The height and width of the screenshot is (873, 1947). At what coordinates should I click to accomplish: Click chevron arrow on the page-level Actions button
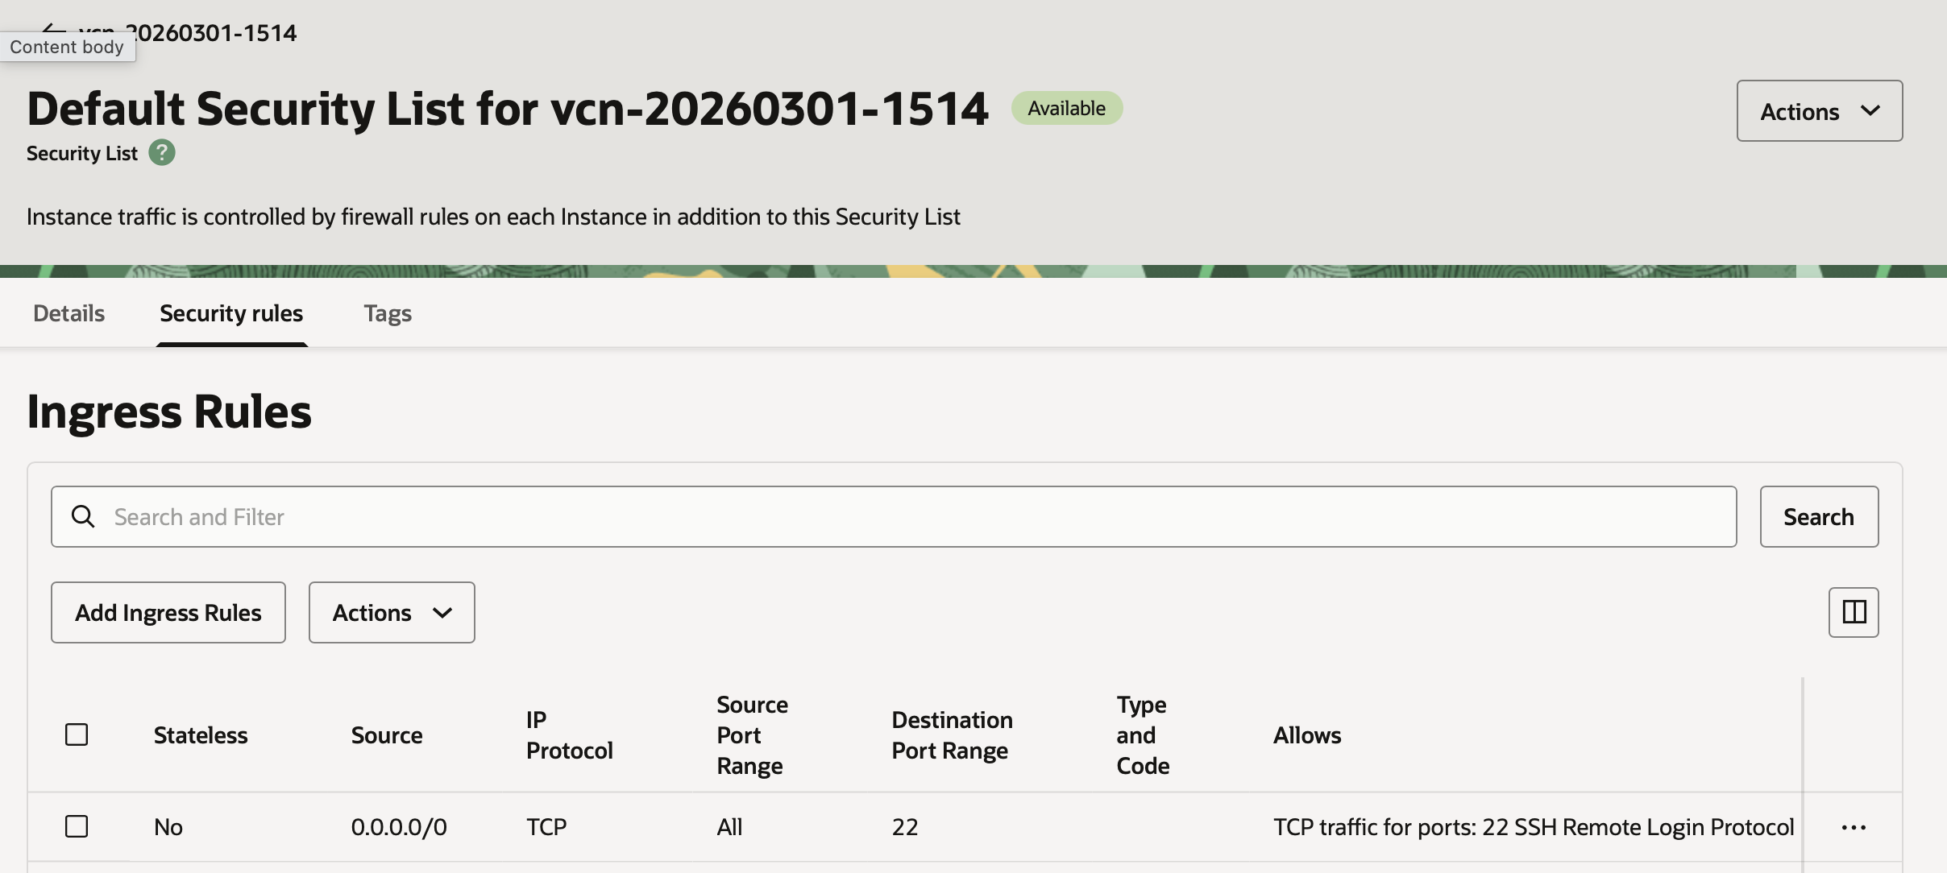[x=1870, y=110]
